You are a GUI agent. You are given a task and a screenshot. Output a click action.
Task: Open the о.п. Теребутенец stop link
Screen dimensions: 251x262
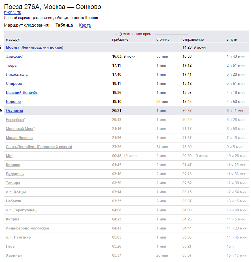(21, 210)
